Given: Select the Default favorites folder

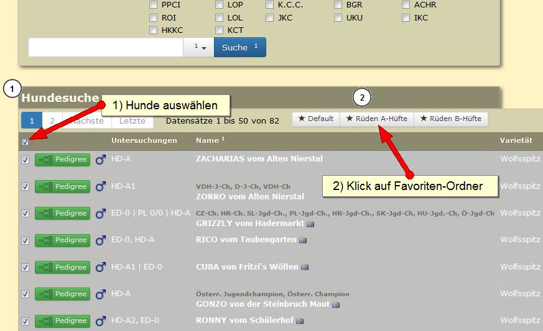Looking at the screenshot, I should (x=316, y=119).
